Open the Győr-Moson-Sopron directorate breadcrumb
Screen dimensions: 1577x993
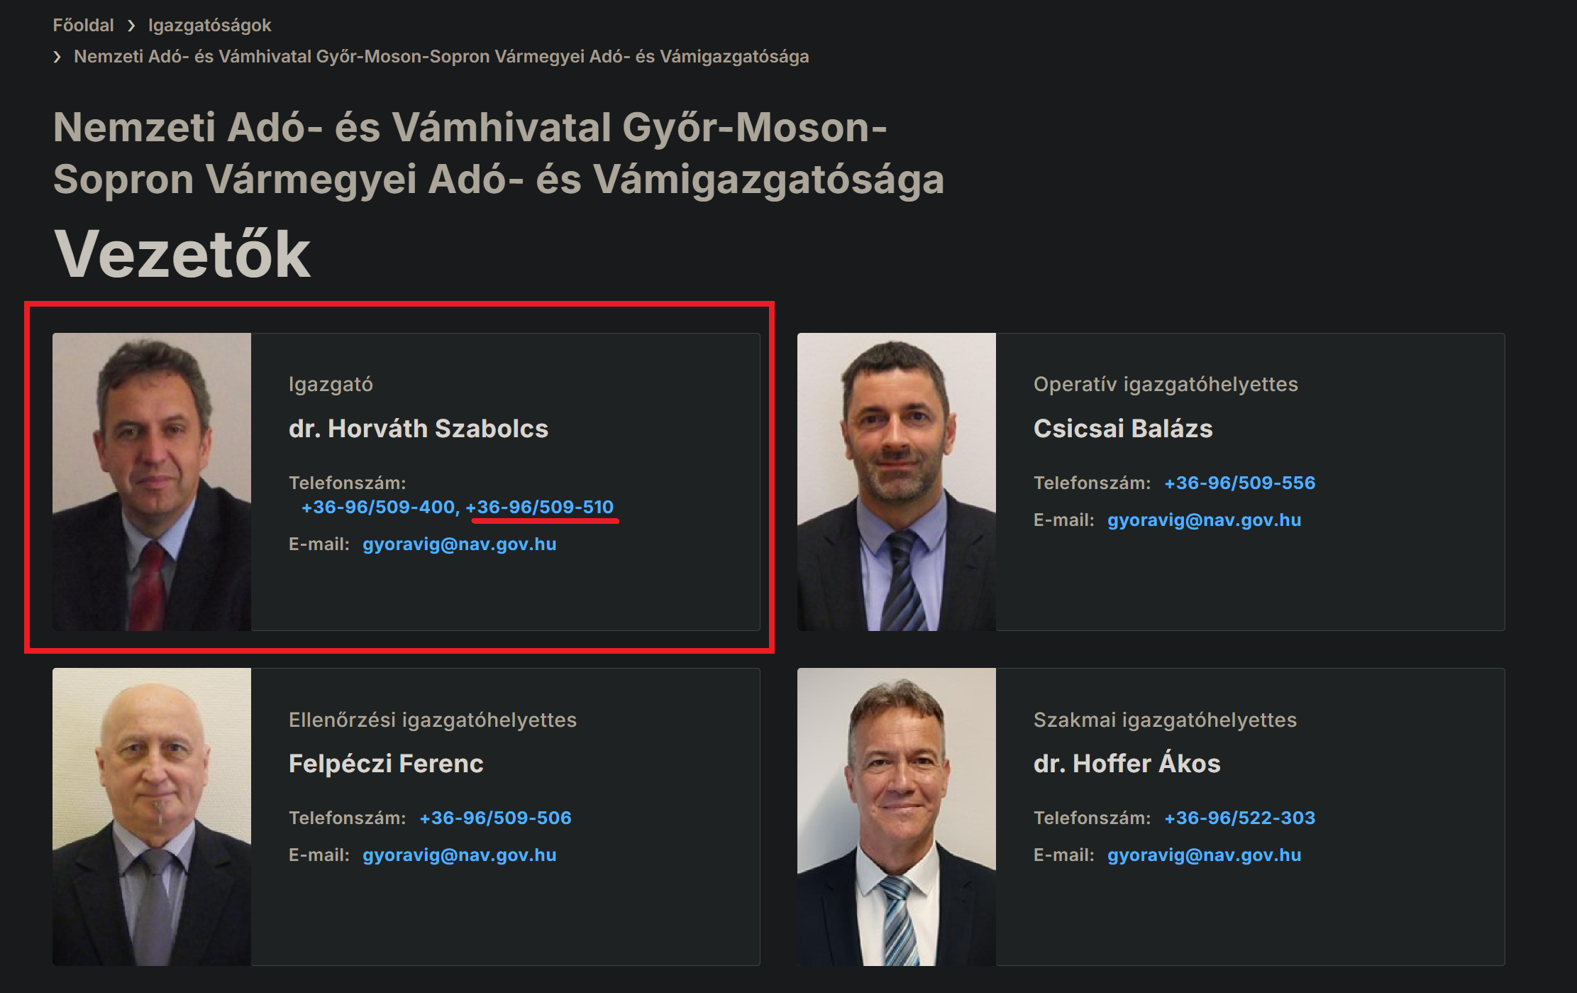click(441, 57)
